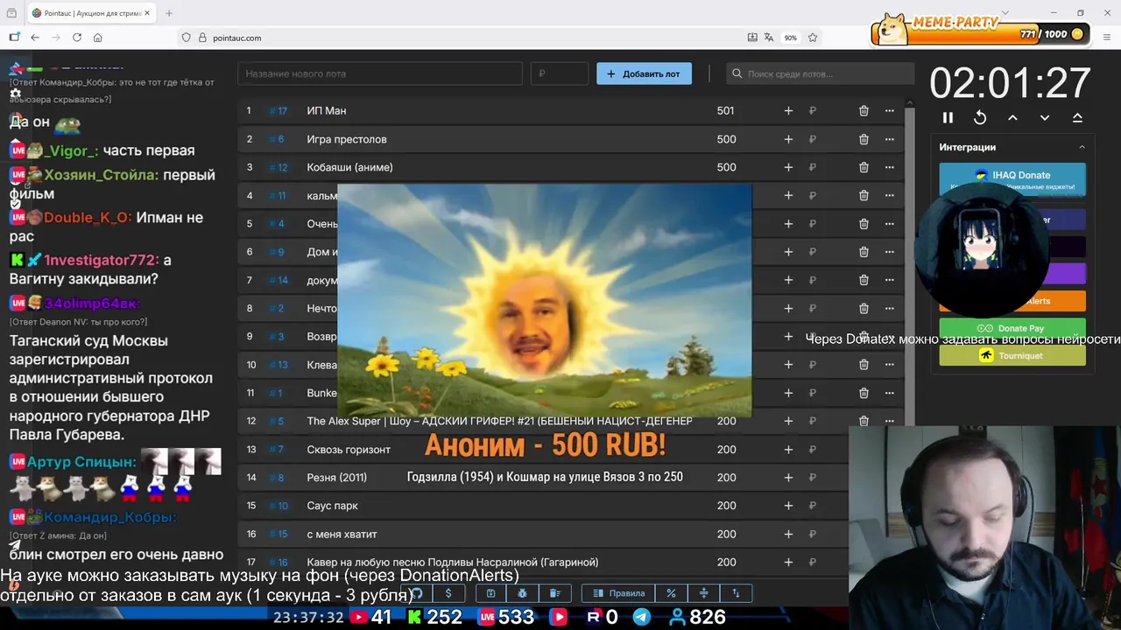The image size is (1121, 630).
Task: Bookmark this page with star icon
Action: coord(813,38)
